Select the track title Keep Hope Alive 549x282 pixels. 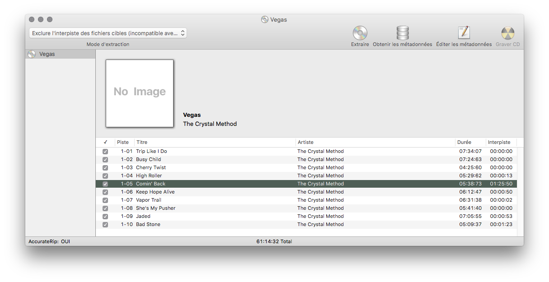pos(155,192)
